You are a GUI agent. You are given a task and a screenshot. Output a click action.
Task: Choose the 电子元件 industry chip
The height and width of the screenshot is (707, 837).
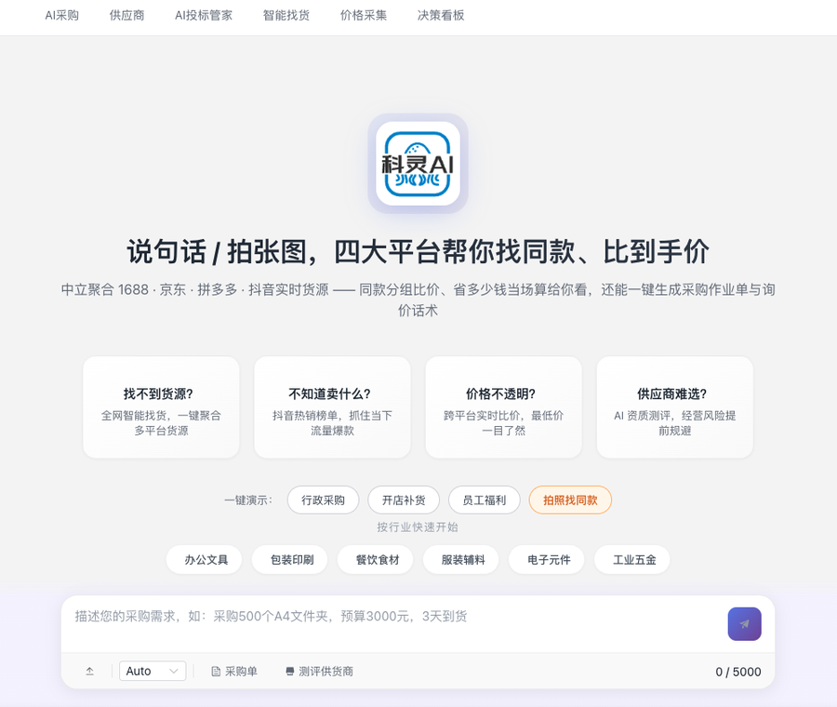pyautogui.click(x=549, y=560)
